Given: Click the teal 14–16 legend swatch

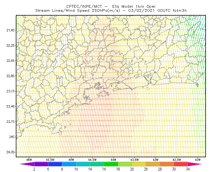Looking at the screenshot, I should [x=97, y=164].
